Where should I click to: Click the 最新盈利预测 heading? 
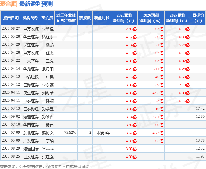[36, 4]
